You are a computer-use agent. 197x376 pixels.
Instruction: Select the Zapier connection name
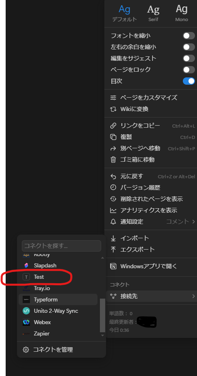[x=42, y=333]
